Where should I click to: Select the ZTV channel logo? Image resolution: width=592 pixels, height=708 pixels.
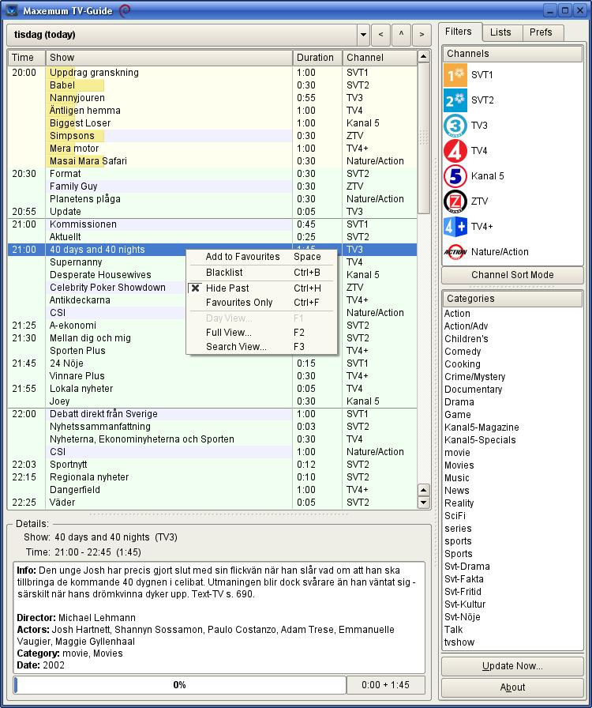[455, 201]
